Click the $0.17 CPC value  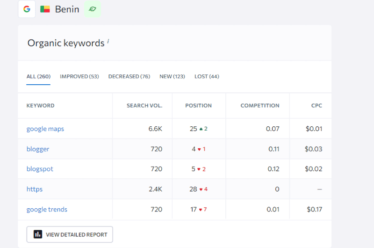click(x=314, y=209)
